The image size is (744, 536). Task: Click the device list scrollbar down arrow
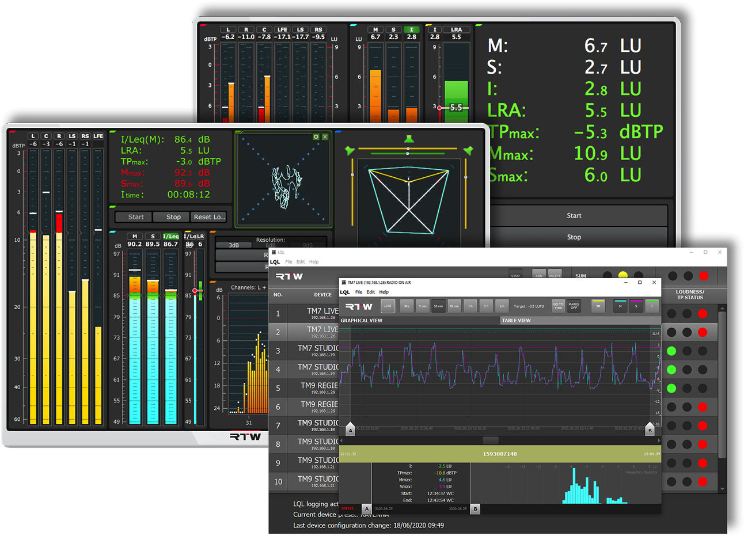pyautogui.click(x=722, y=489)
